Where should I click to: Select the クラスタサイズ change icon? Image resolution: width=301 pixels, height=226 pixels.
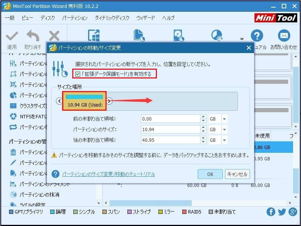click(x=13, y=106)
